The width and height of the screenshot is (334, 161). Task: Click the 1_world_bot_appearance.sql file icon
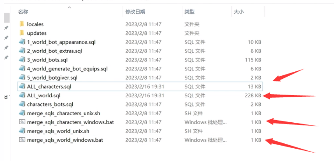click(22, 42)
